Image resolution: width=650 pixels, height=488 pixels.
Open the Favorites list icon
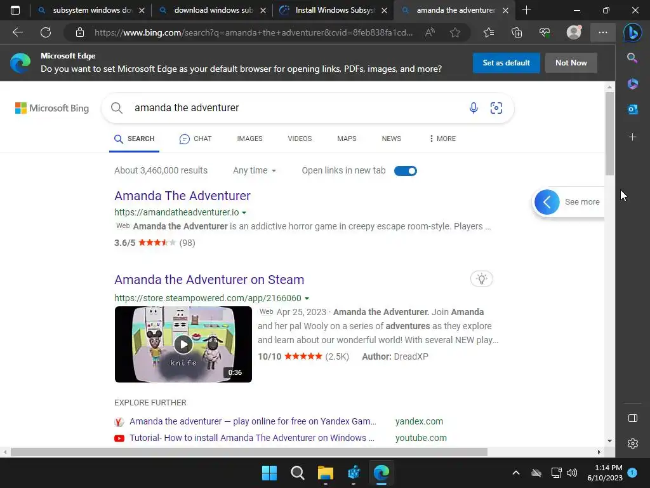tap(489, 32)
